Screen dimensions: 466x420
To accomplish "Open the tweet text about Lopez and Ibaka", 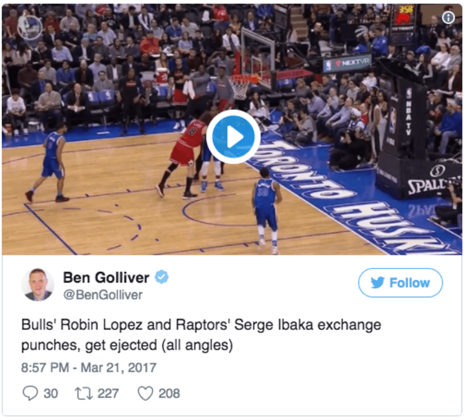I will point(201,335).
